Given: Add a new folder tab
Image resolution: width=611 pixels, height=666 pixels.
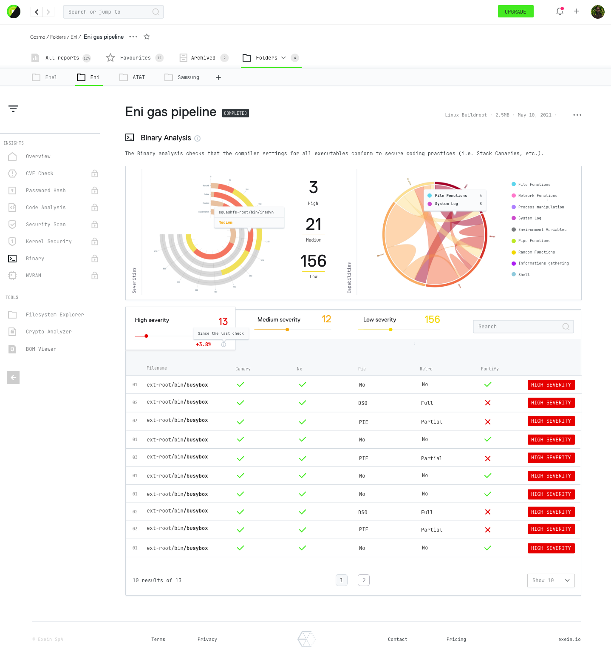Looking at the screenshot, I should coord(218,77).
